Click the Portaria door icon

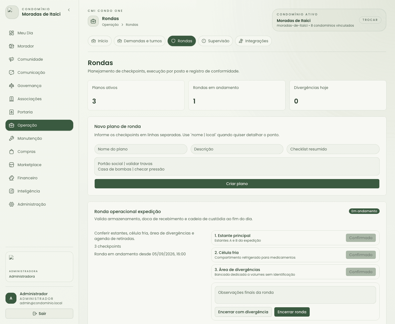(12, 112)
